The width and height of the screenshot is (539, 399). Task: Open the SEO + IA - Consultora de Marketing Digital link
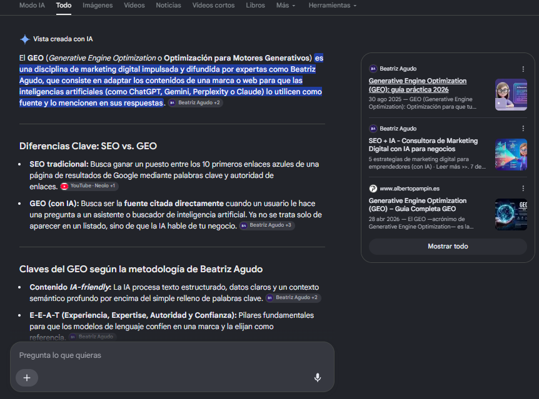point(423,145)
